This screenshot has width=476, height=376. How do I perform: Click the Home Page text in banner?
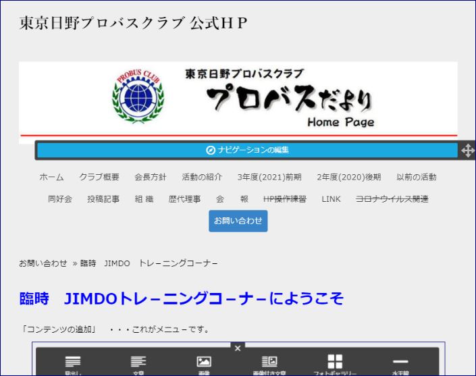point(340,122)
